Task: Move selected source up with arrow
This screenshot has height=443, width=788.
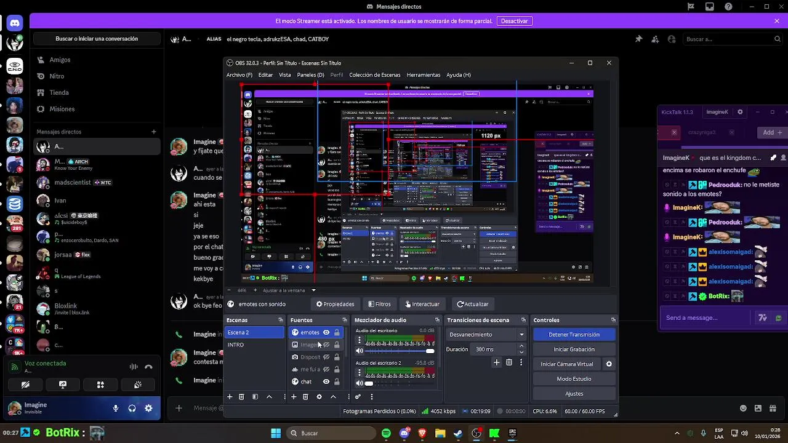Action: click(333, 397)
